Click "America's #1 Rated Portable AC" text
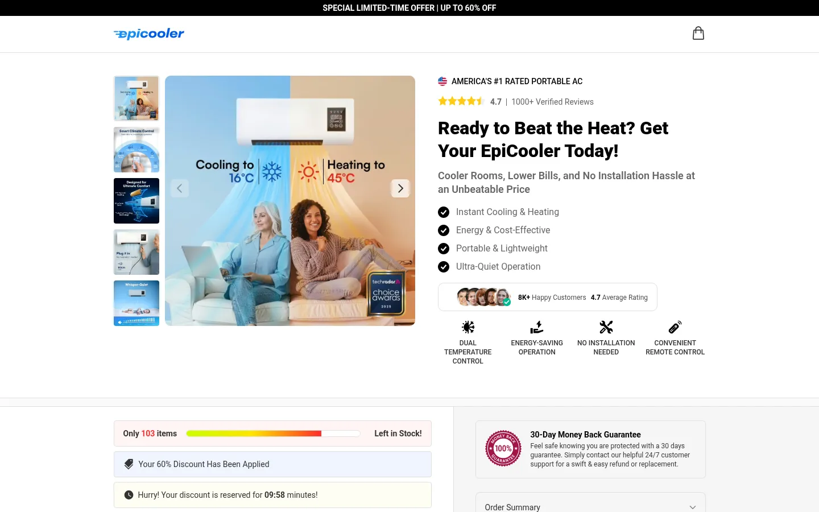 click(517, 81)
